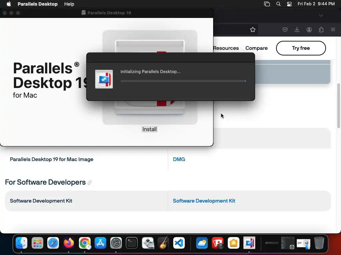Viewport: 341px width, 255px height.
Task: Click 'Initializing Parallels Desktop...' status text
Action: point(151,72)
